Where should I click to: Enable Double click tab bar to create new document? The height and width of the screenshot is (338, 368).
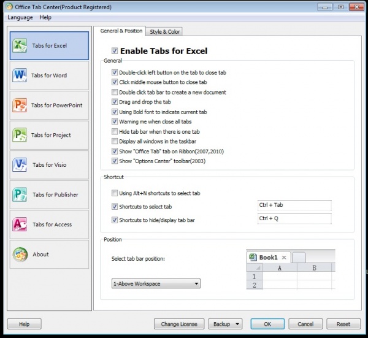click(115, 92)
